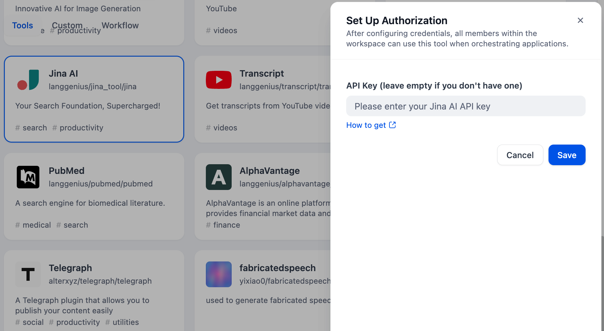Click external link icon beside How to get

click(x=392, y=125)
